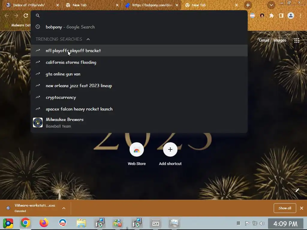Open Chrome three-dot menu
The width and height of the screenshot is (307, 230).
pos(300,16)
